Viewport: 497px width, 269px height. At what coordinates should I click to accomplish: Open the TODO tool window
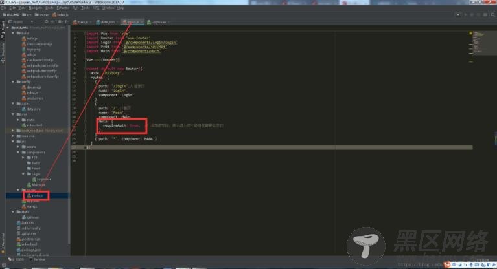click(16, 259)
